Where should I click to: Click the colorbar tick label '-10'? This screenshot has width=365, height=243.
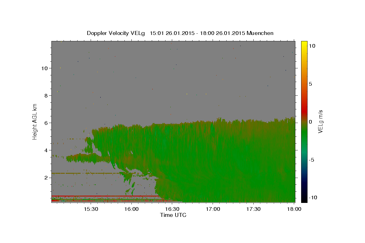[313, 198]
